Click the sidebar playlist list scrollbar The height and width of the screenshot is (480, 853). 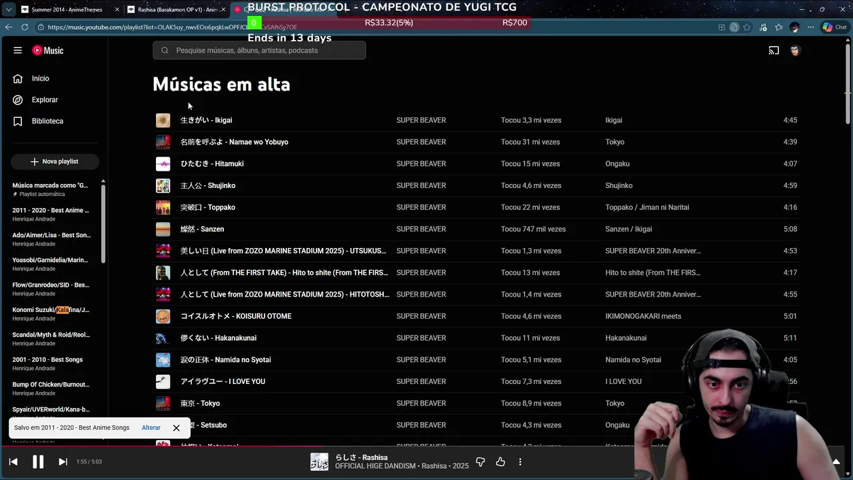click(103, 224)
